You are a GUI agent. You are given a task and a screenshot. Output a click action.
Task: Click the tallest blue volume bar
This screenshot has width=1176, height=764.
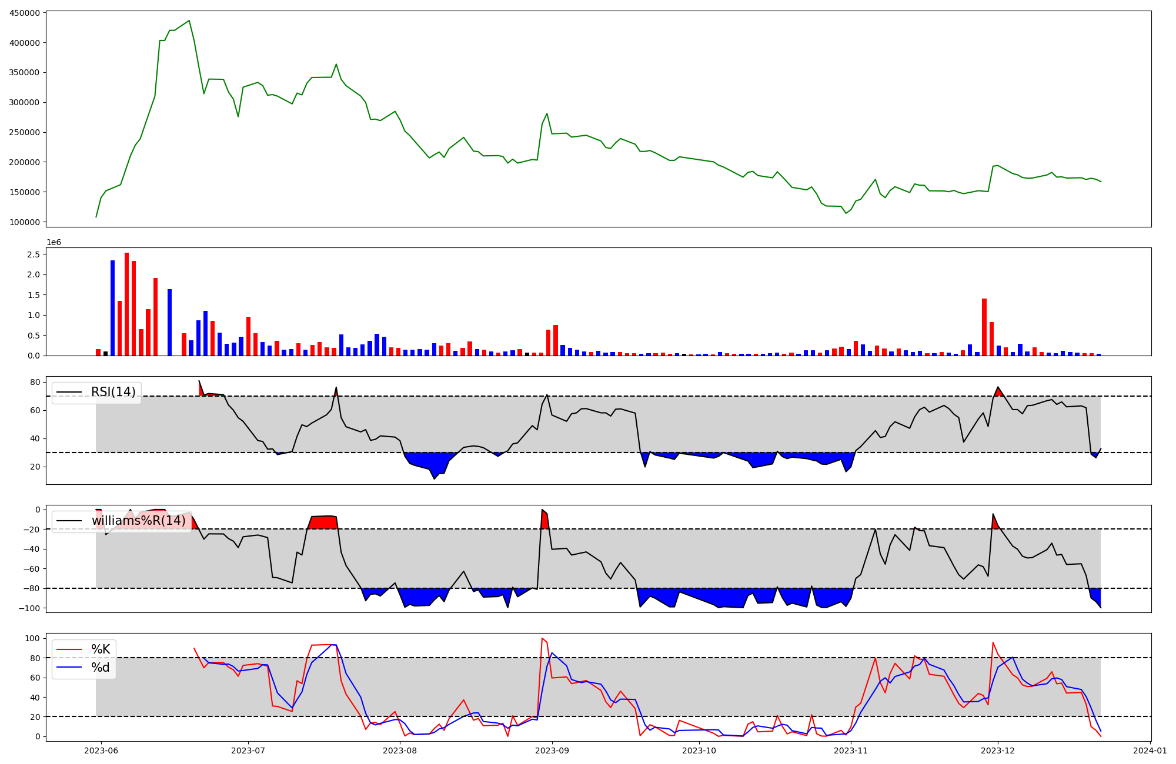tap(112, 308)
